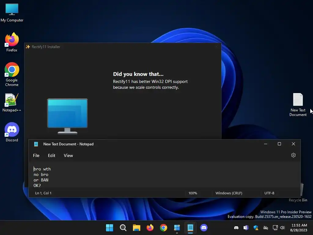Launch Chrome from the taskbar
Image resolution: width=313 pixels, height=235 pixels.
pyautogui.click(x=164, y=228)
